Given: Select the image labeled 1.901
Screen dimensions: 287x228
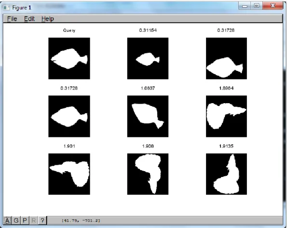Looking at the screenshot, I should click(x=69, y=174).
